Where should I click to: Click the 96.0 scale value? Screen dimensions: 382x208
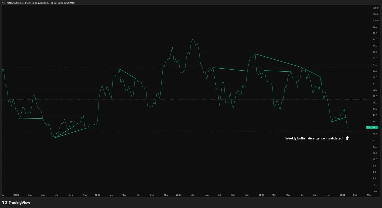[375, 27]
